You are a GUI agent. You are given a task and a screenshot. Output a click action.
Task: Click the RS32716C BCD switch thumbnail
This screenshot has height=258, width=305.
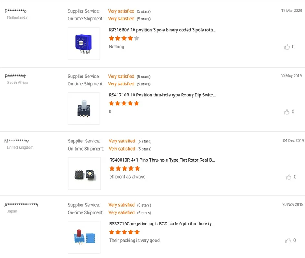84,237
